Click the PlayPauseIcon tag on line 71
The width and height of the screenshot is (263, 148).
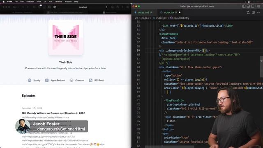pos(174,100)
